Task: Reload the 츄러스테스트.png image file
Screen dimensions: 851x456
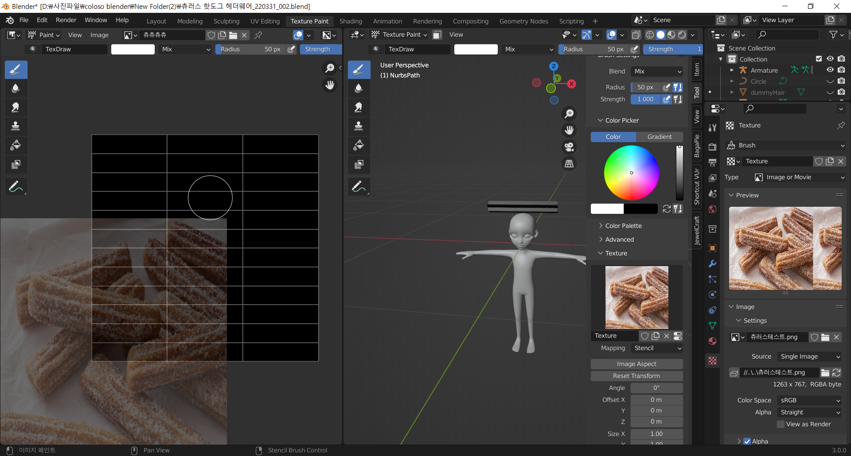Action: 836,373
